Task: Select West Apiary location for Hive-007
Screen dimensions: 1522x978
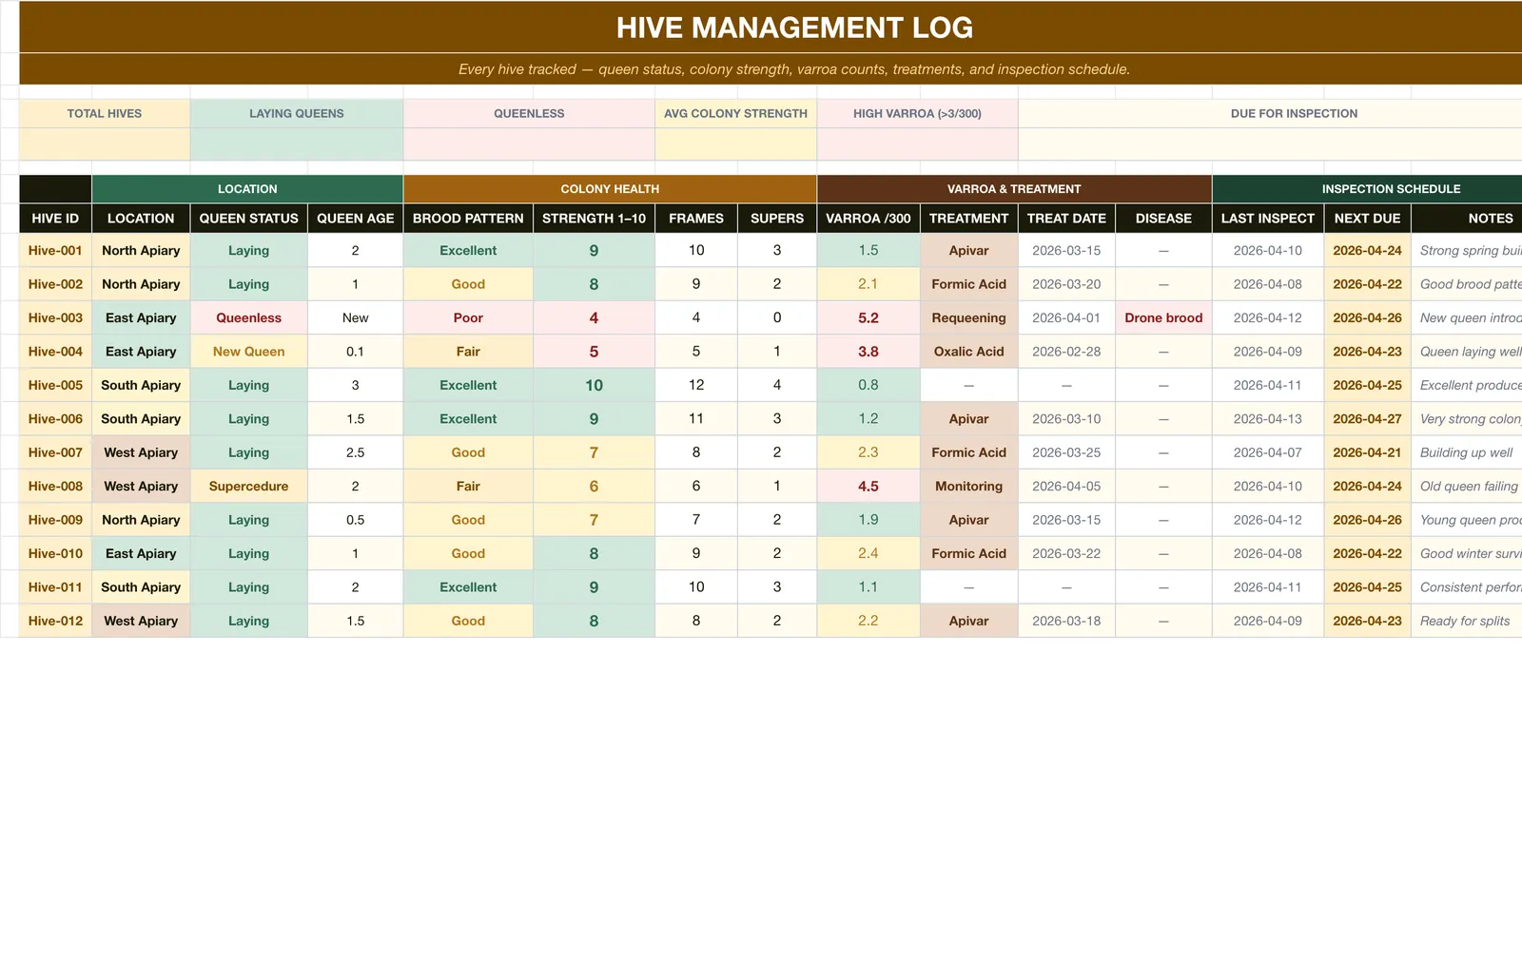Action: 141,453
